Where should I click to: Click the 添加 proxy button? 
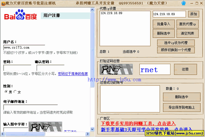193,14
